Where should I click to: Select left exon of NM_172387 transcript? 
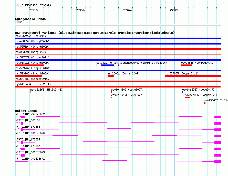[23, 149]
